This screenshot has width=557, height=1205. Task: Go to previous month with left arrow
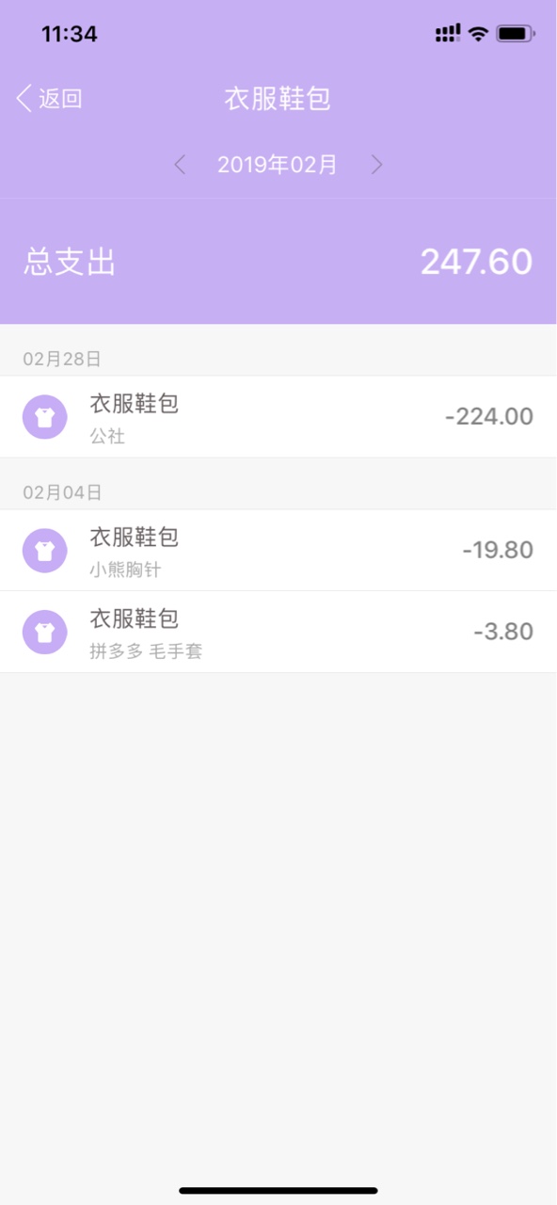click(180, 165)
